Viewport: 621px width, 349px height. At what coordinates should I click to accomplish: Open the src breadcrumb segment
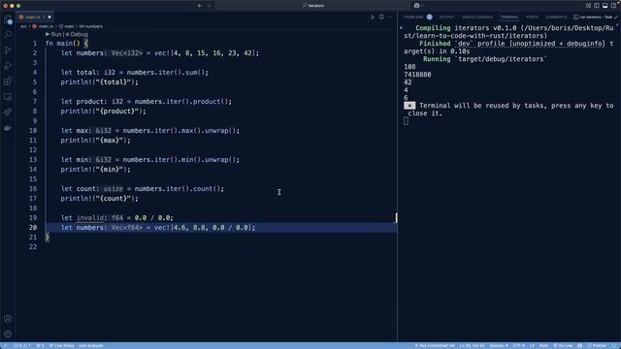click(x=23, y=26)
